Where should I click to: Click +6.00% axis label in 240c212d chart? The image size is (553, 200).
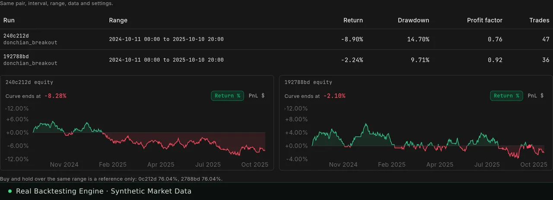coord(16,119)
